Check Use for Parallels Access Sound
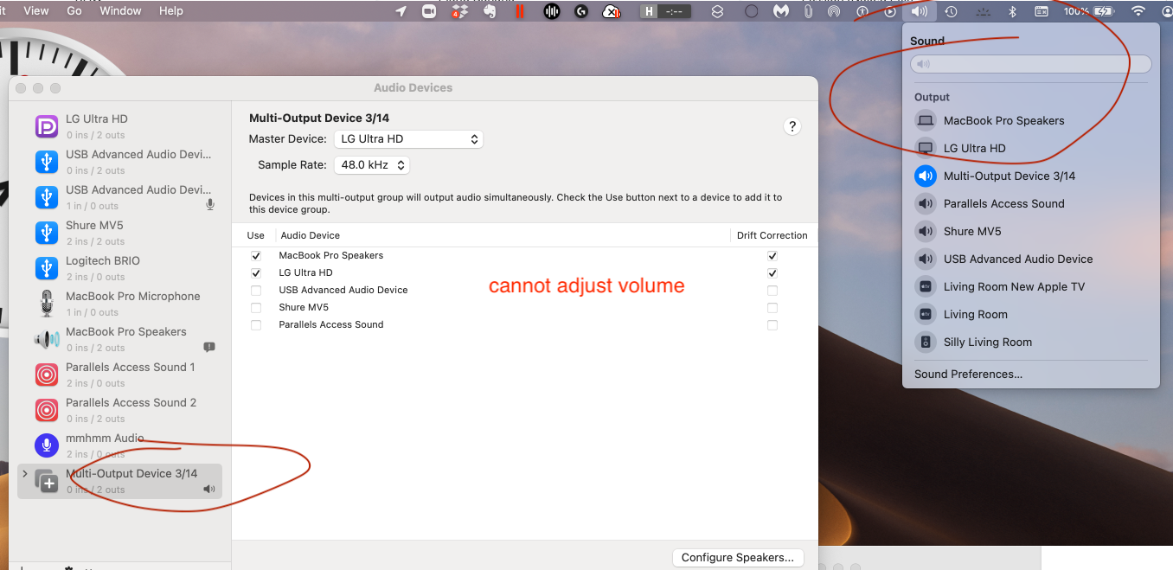This screenshot has height=570, width=1173. (256, 325)
